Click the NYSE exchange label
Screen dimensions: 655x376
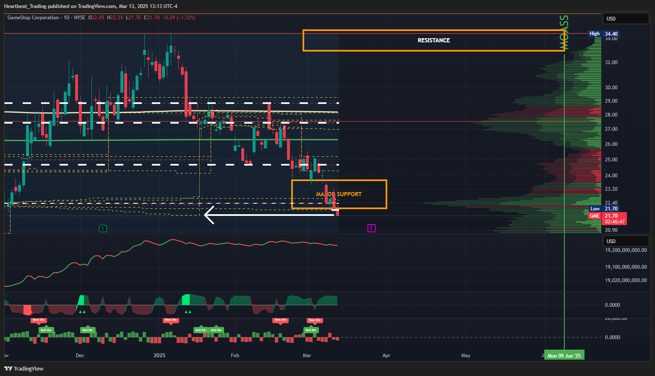pos(80,18)
